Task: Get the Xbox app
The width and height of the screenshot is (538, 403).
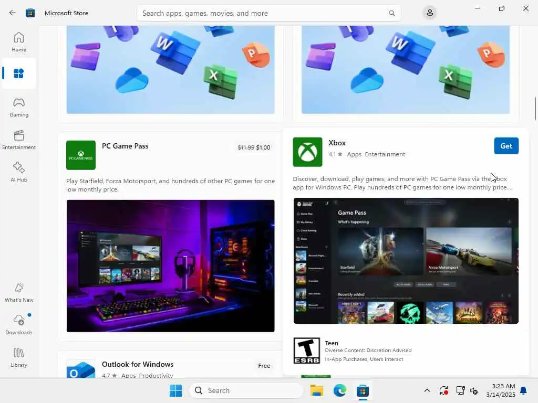Action: tap(506, 146)
